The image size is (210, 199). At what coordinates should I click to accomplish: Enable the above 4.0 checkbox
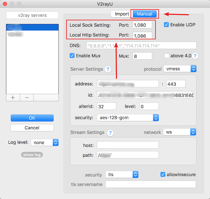pos(167,56)
